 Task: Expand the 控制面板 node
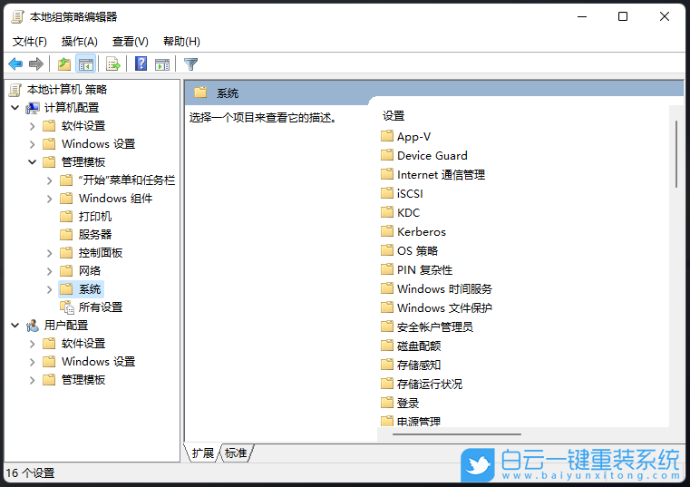49,253
